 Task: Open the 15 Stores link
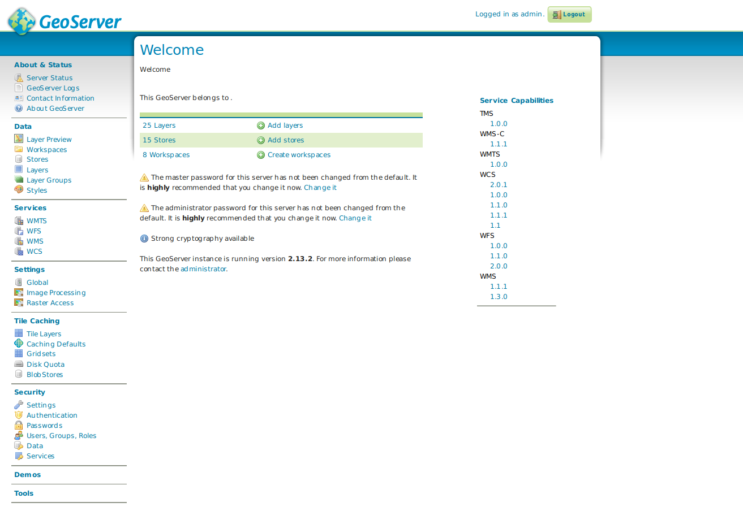click(159, 140)
